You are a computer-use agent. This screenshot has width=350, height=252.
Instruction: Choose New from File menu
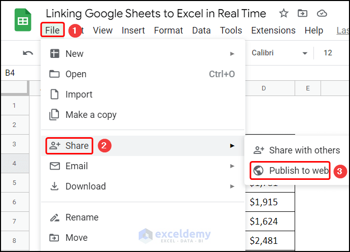pos(143,53)
